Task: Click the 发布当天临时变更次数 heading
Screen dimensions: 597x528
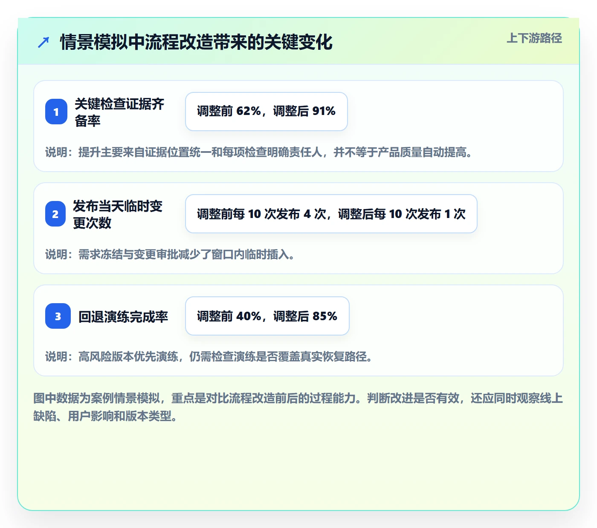Action: [118, 214]
